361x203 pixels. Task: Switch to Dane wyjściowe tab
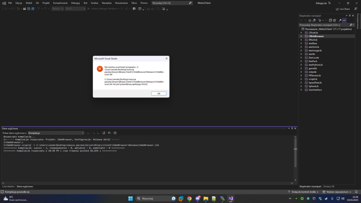click(x=25, y=186)
